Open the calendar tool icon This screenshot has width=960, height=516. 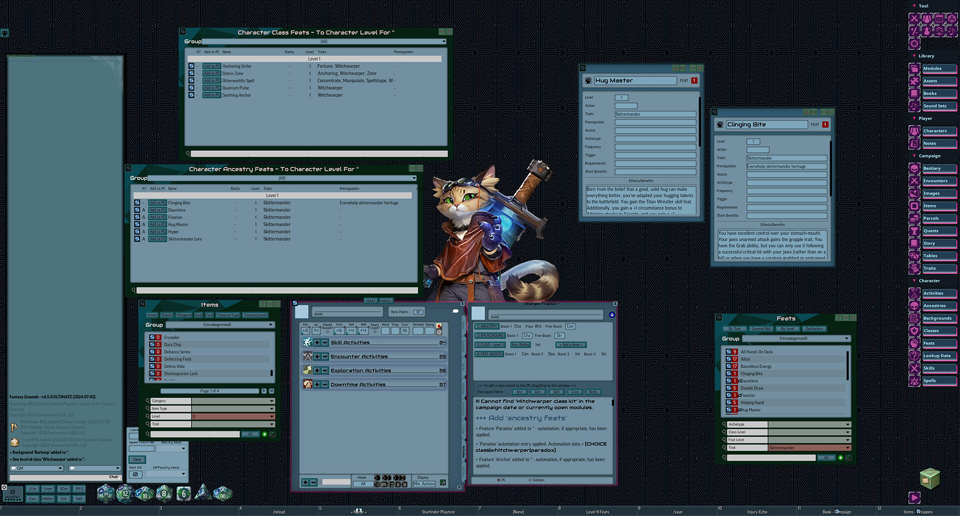(939, 18)
